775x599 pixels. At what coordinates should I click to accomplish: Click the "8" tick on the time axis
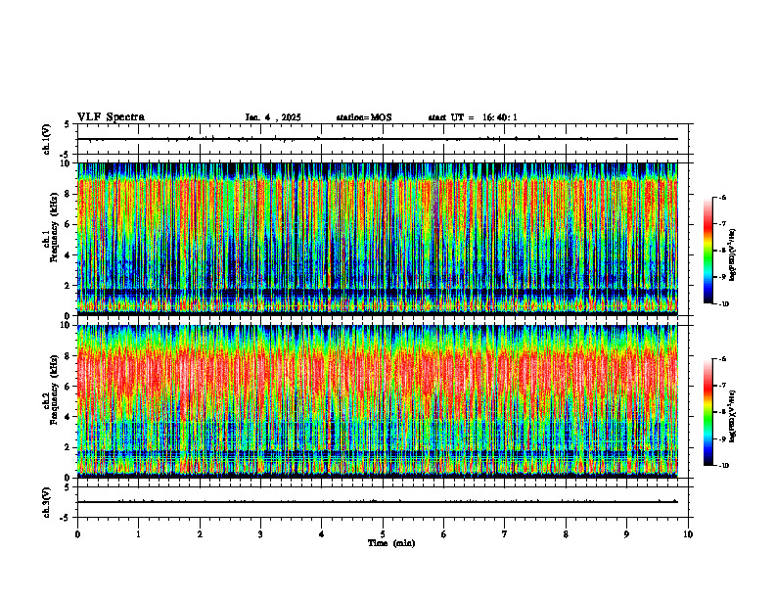pyautogui.click(x=566, y=534)
